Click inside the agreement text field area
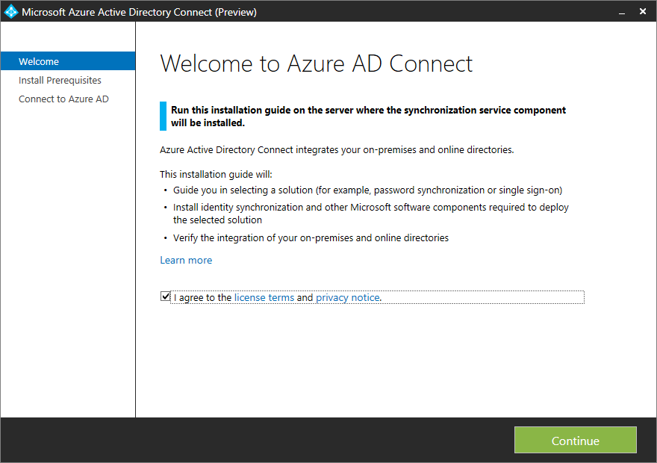The height and width of the screenshot is (463, 657). click(x=448, y=296)
